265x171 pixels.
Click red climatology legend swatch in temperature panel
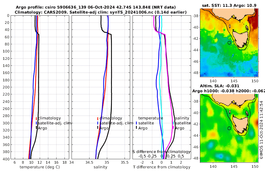coord(36,119)
